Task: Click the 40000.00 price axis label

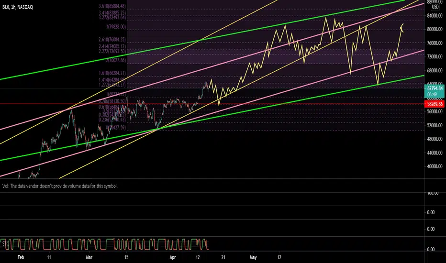Action: tap(435, 166)
